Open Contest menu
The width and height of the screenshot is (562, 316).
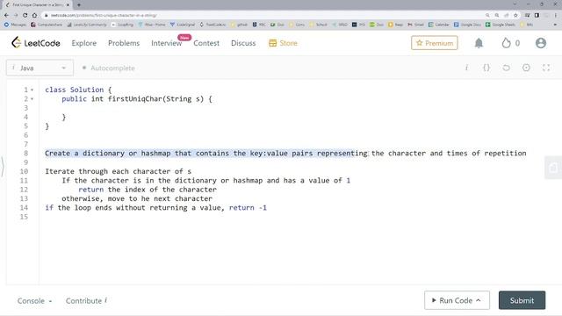click(206, 43)
